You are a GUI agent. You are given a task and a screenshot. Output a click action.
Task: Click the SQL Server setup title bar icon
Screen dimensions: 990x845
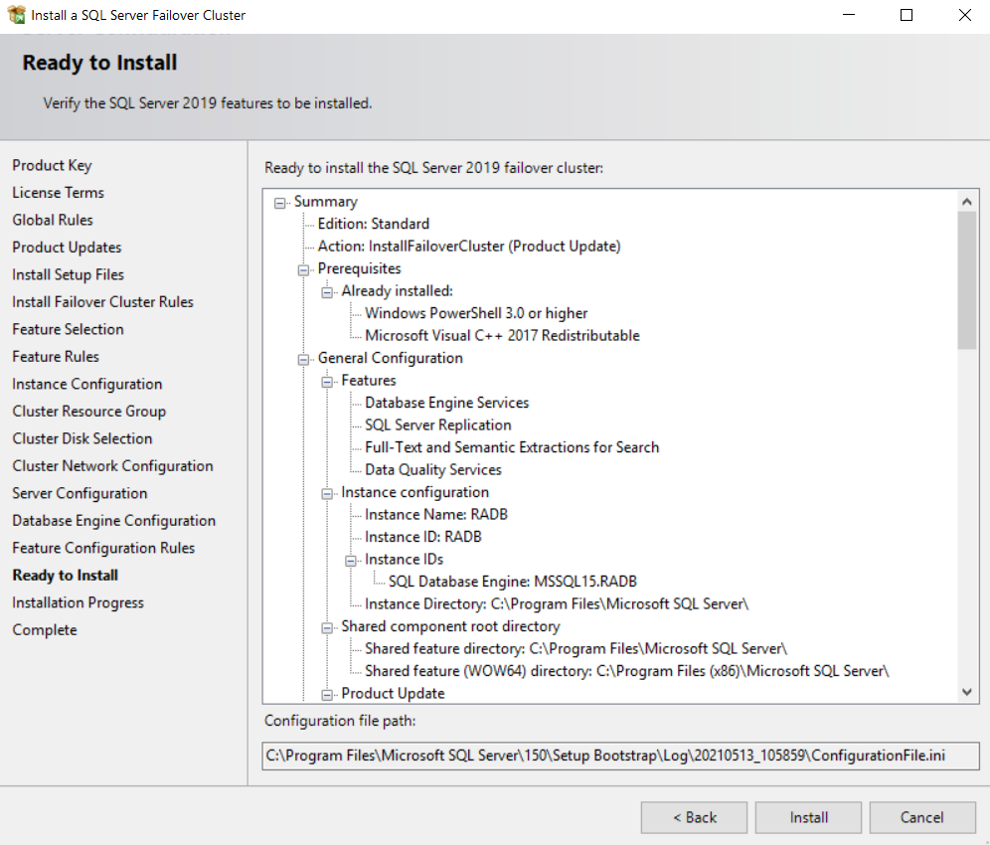[x=16, y=15]
